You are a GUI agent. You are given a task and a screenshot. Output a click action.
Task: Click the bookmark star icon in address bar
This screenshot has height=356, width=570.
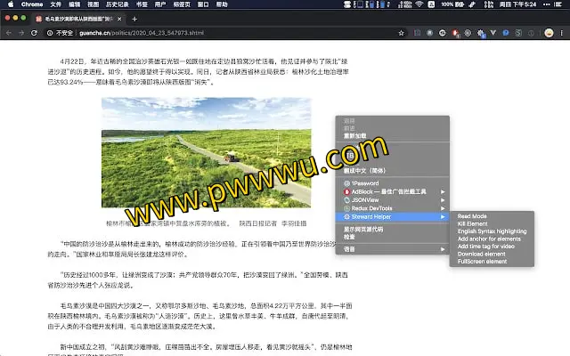click(403, 33)
